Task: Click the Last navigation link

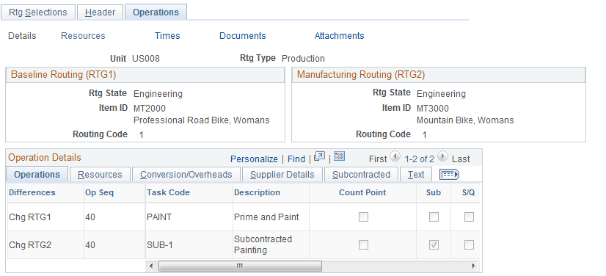Action: point(461,159)
